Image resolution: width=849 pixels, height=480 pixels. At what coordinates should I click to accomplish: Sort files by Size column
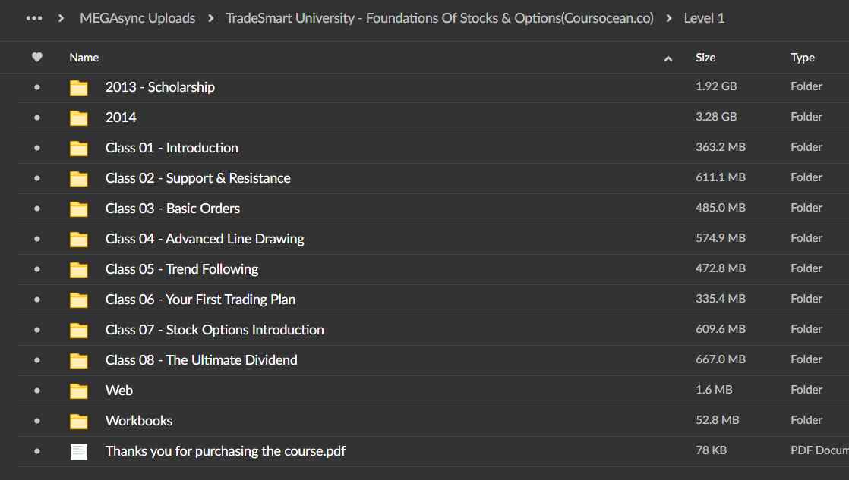pos(705,58)
